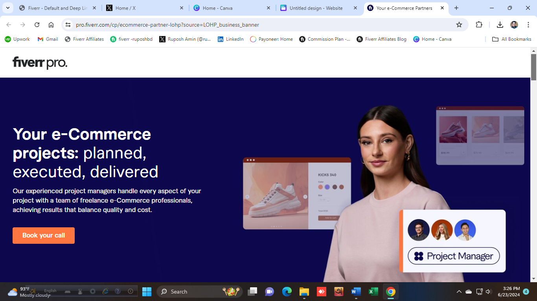Open the All Bookmarks folder

click(512, 39)
